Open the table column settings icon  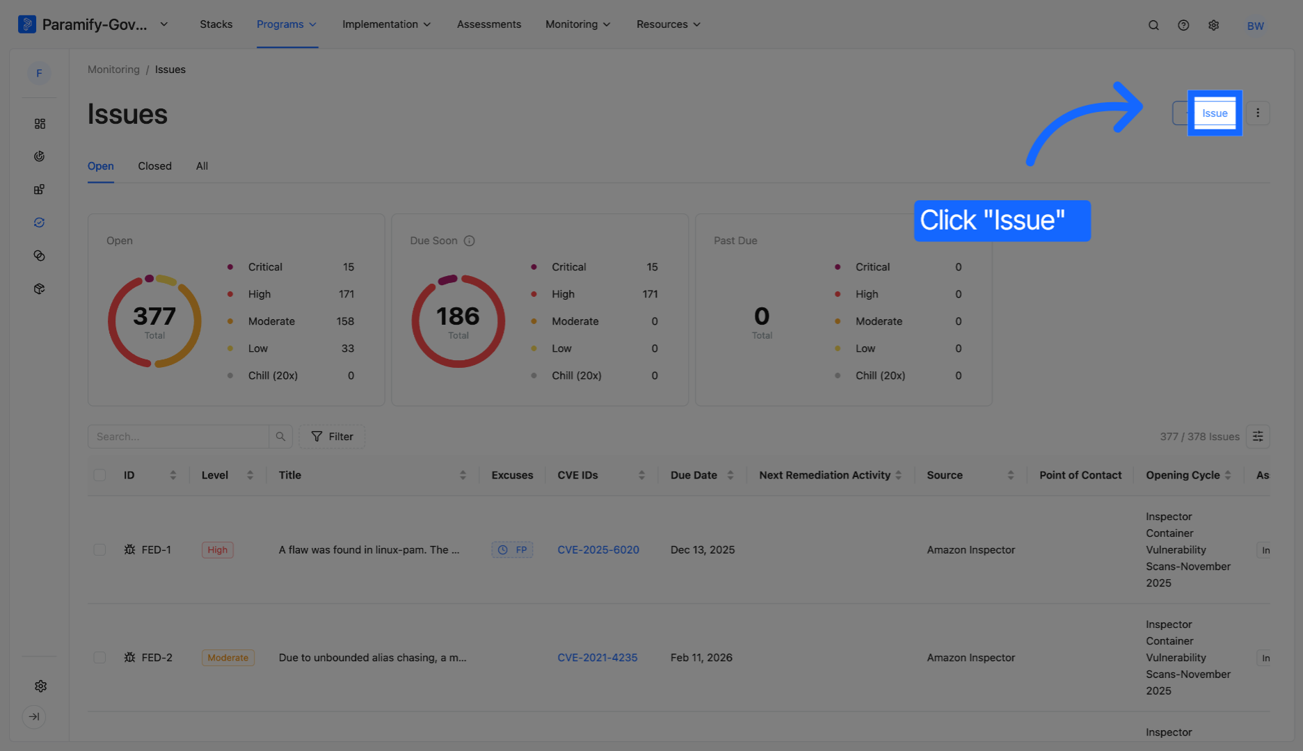click(1258, 437)
